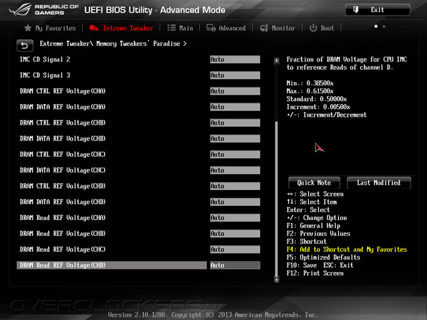Select DRAM DATA REF Voltage(CHB) label
The height and width of the screenshot is (320, 427).
tap(63, 139)
